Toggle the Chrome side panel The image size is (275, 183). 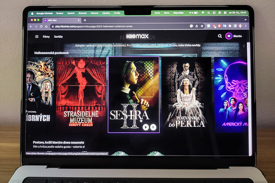235,26
